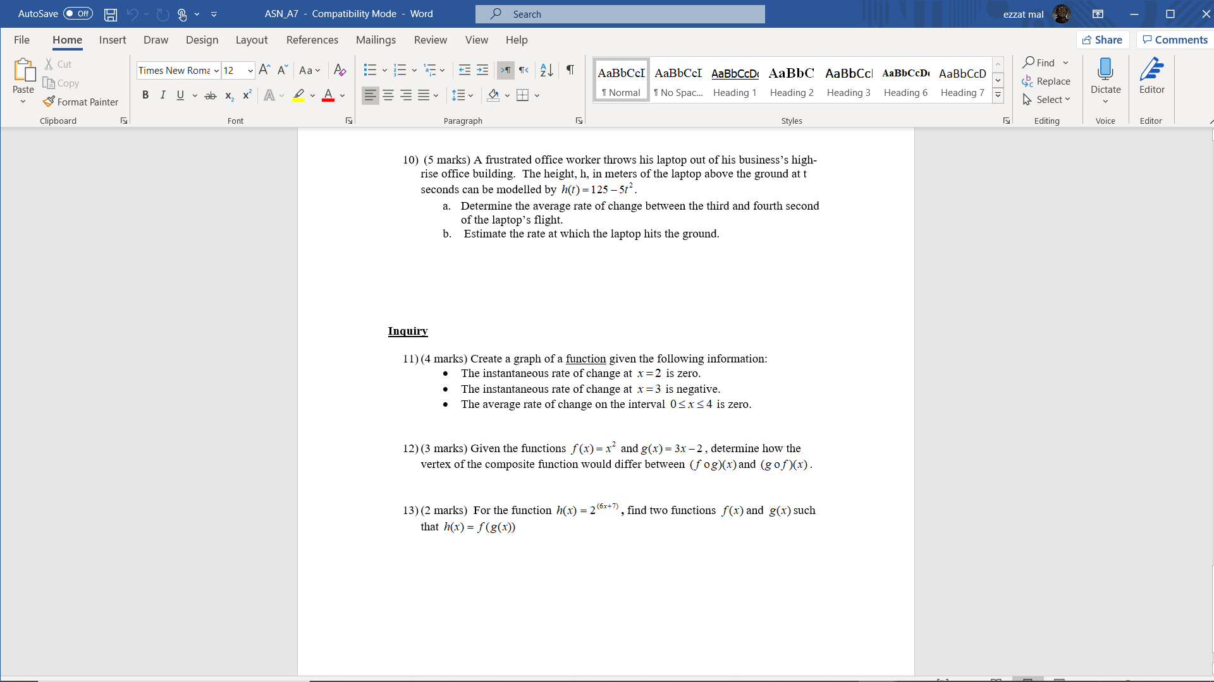
Task: Click in the Search box
Action: [x=620, y=14]
